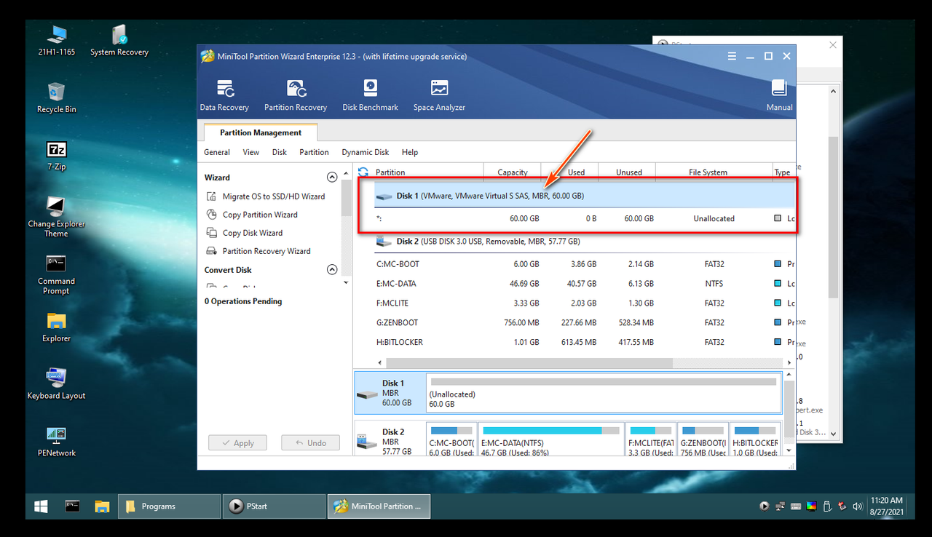Open the Partition menu

pyautogui.click(x=314, y=152)
